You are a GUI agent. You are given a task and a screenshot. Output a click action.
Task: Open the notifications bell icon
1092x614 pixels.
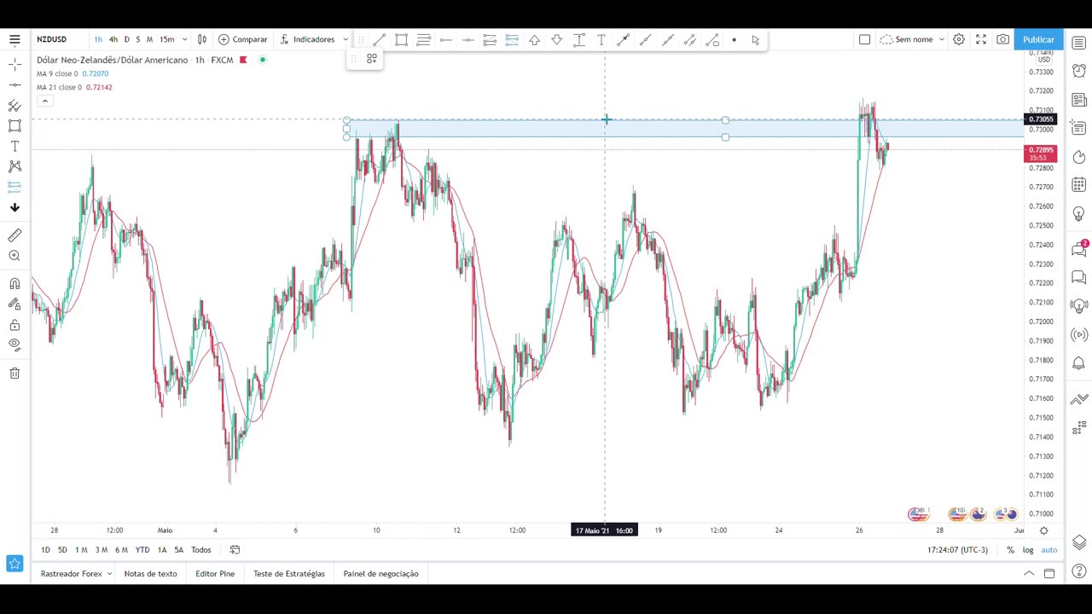point(1079,363)
